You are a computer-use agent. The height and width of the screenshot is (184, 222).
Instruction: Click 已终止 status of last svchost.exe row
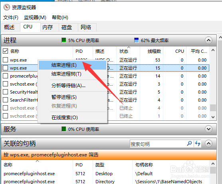tap(126, 116)
